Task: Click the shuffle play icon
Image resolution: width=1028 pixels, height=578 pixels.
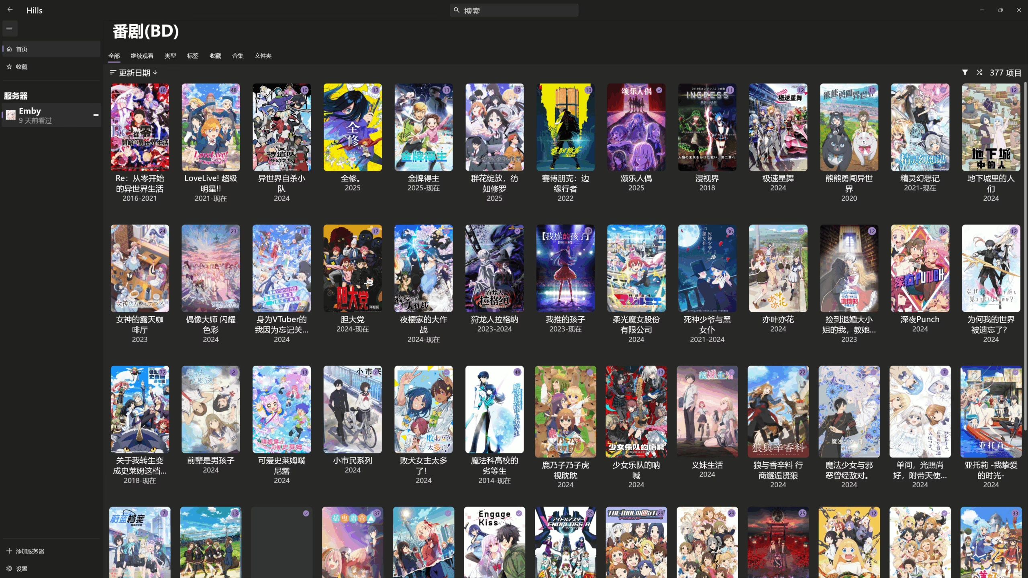Action: click(979, 72)
